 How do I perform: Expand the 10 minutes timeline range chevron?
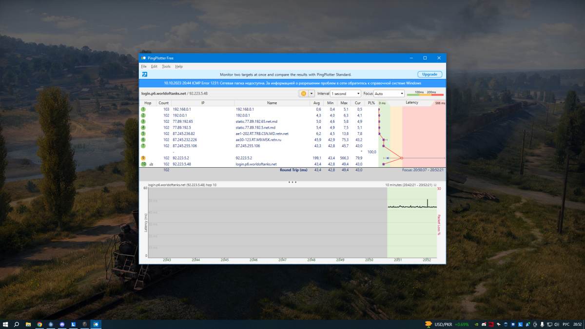435,185
